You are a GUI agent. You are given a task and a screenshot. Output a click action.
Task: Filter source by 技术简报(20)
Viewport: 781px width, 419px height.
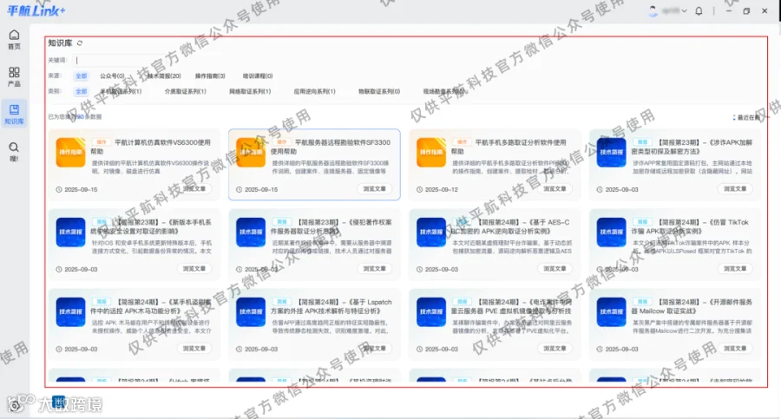pos(164,76)
